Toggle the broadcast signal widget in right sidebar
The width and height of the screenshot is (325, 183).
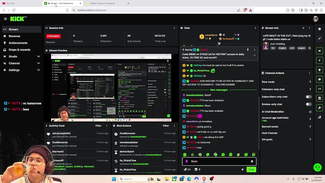pyautogui.click(x=320, y=89)
